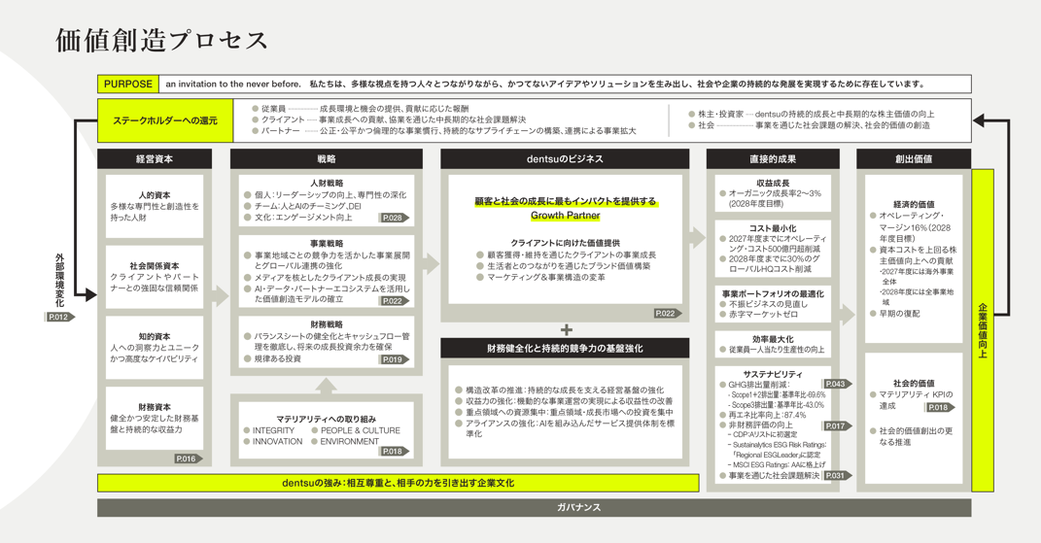Screen dimensions: 1041x543
Task: Select 早期の復配 bullet in 経済的価値
Action: [x=894, y=314]
